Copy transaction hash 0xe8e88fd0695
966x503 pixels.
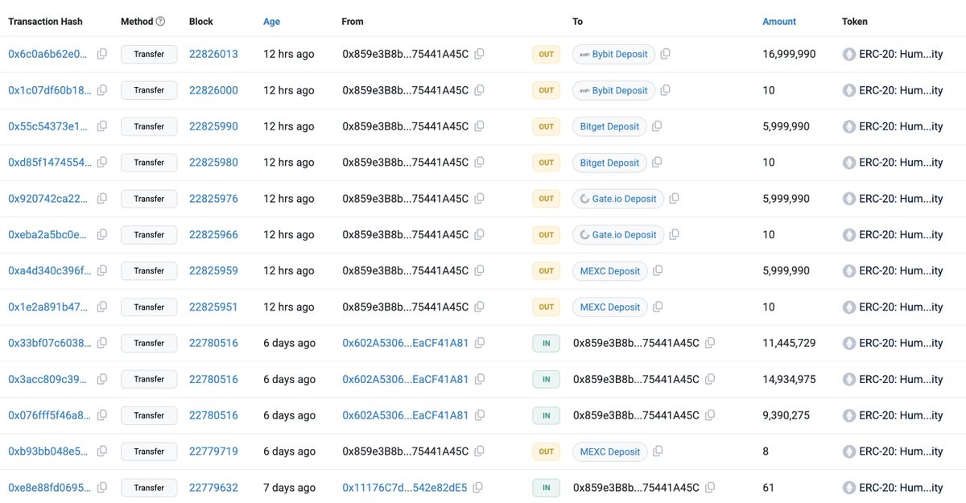point(102,488)
